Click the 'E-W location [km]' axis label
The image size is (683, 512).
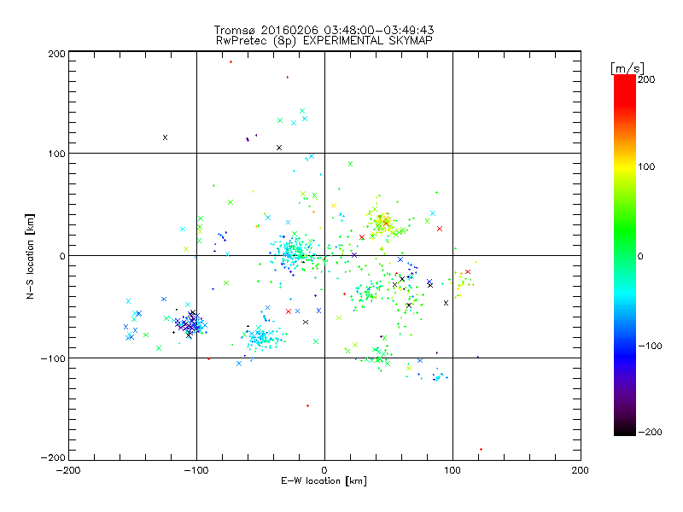point(324,480)
